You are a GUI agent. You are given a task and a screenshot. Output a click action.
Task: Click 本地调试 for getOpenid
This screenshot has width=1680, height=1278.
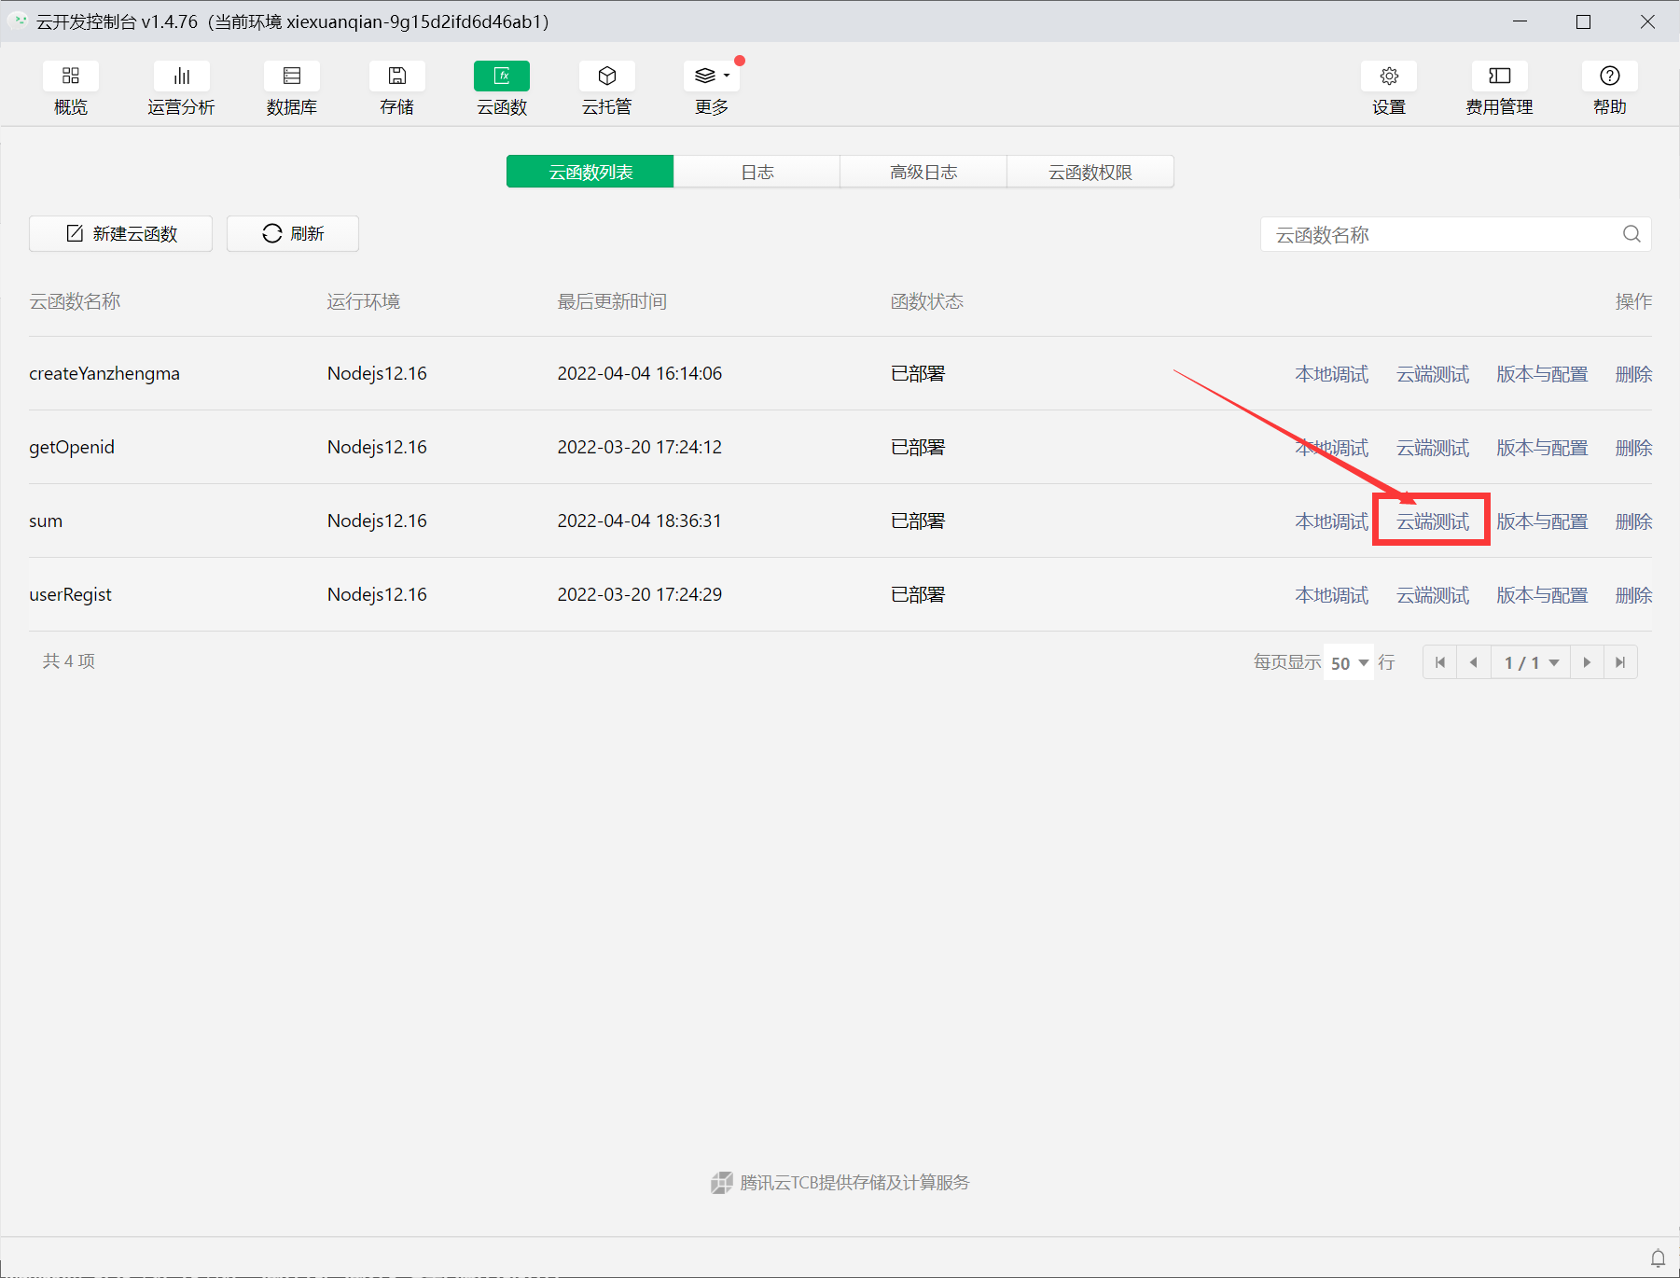1332,448
